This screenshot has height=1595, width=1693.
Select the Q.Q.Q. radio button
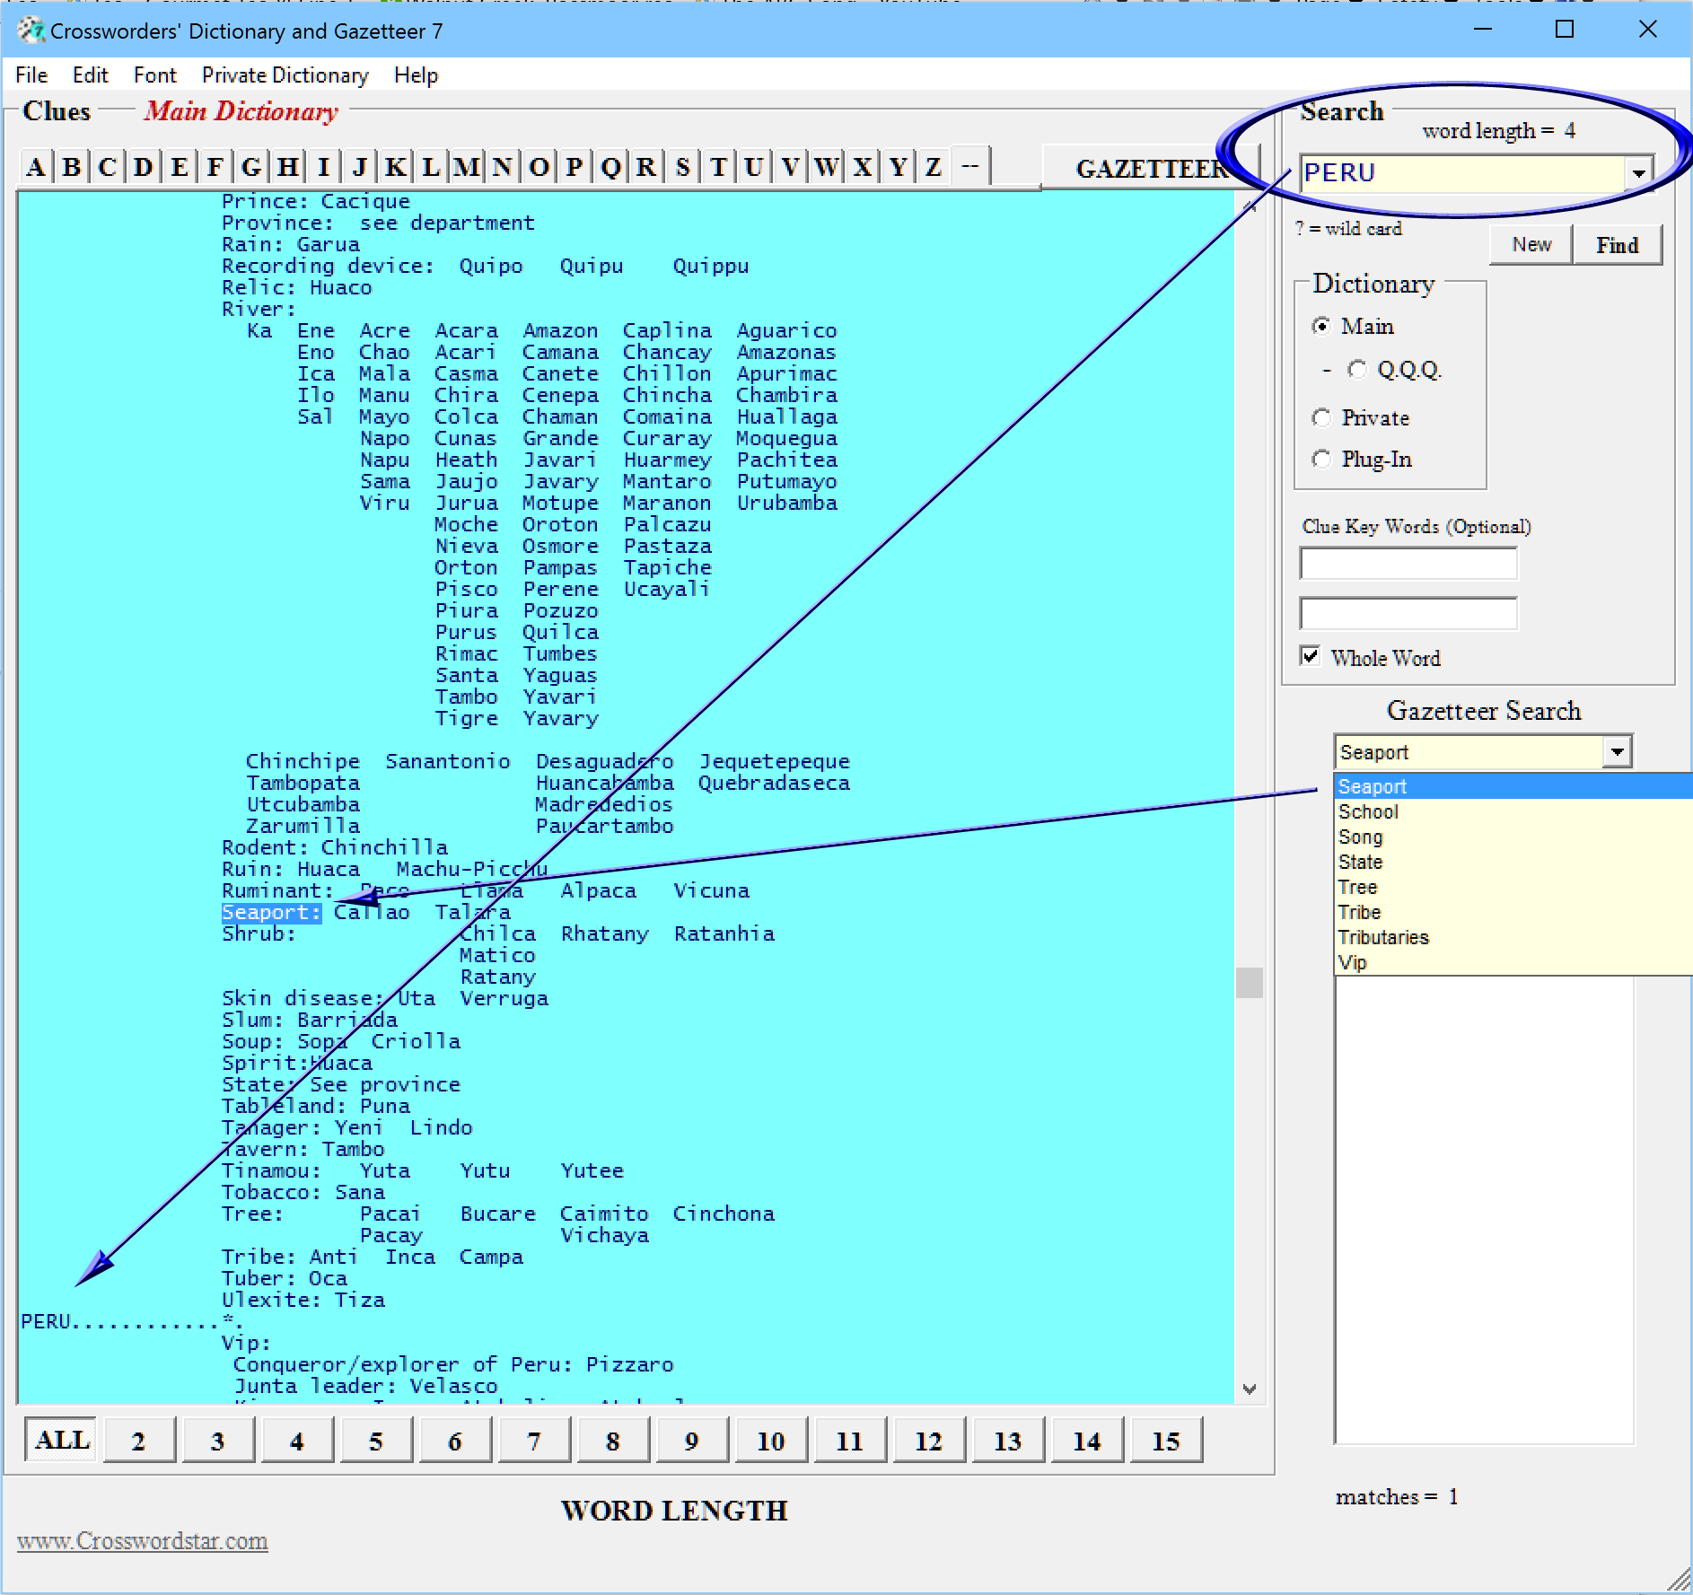[1356, 370]
